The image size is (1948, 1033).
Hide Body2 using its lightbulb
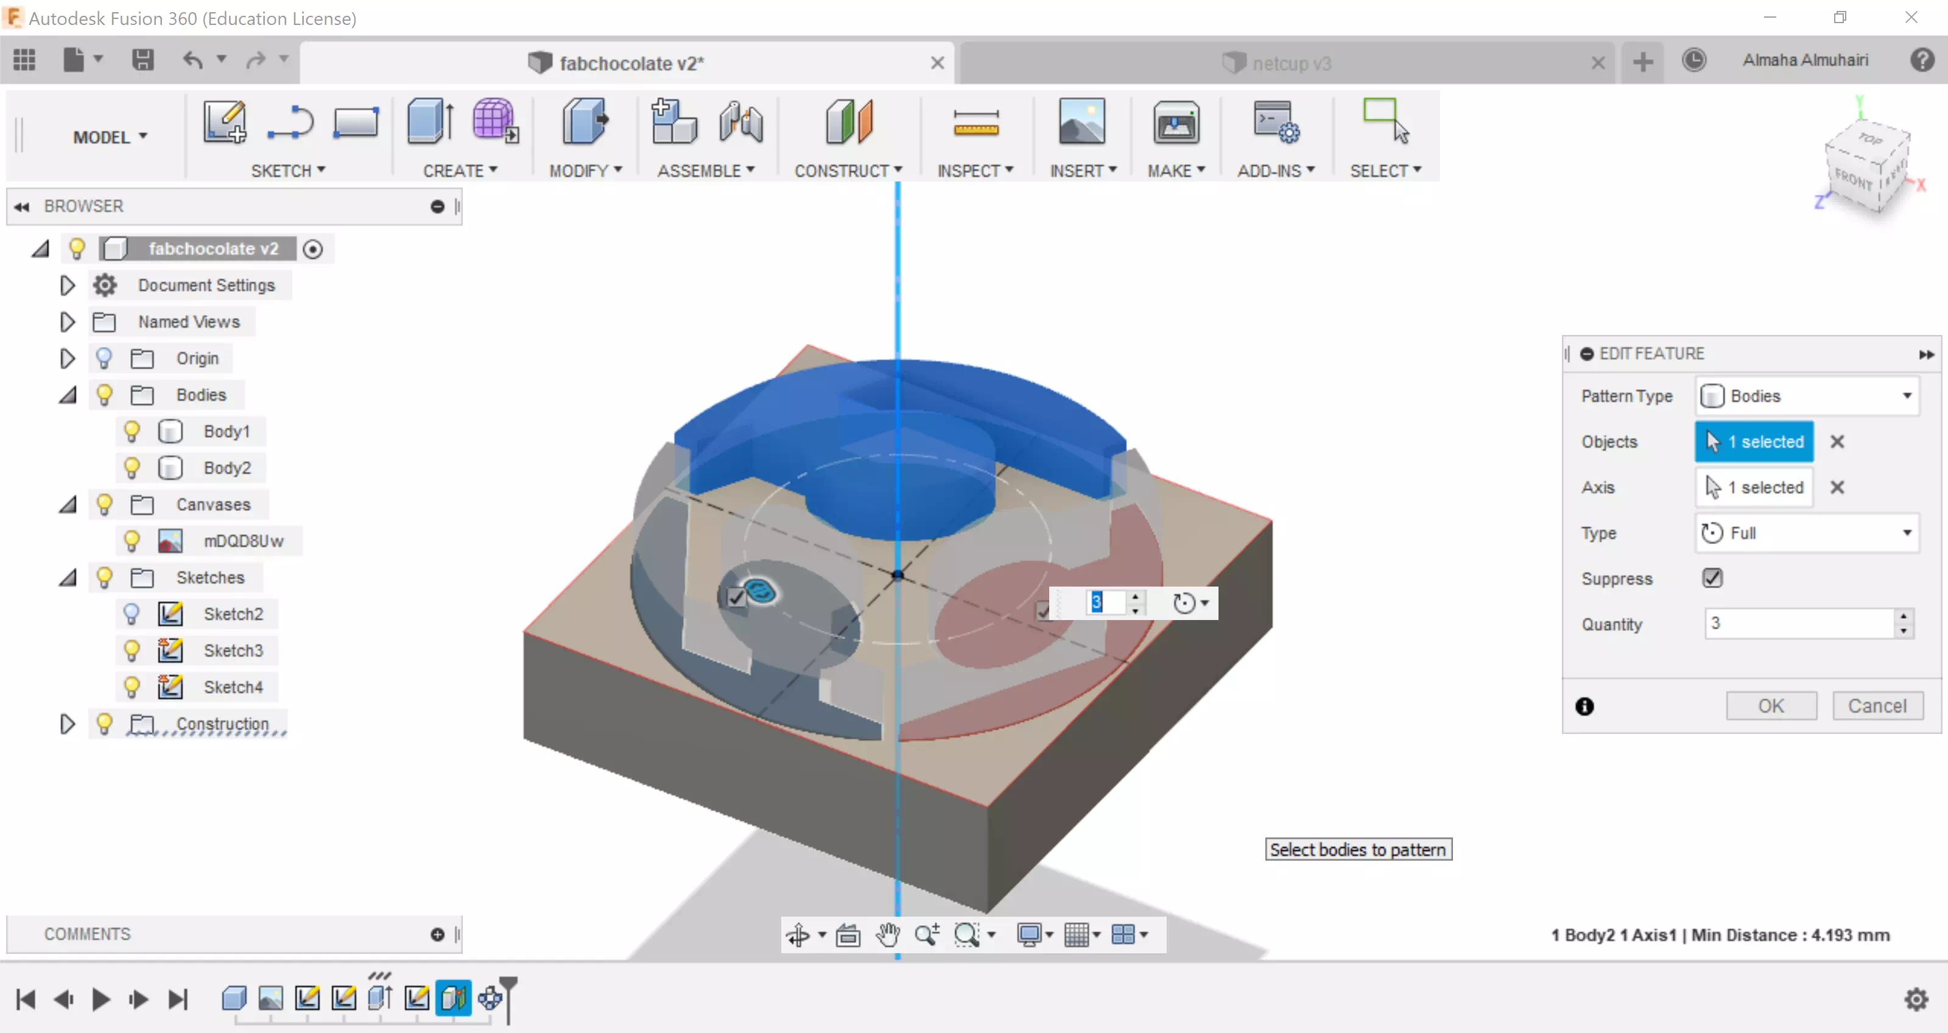[132, 468]
